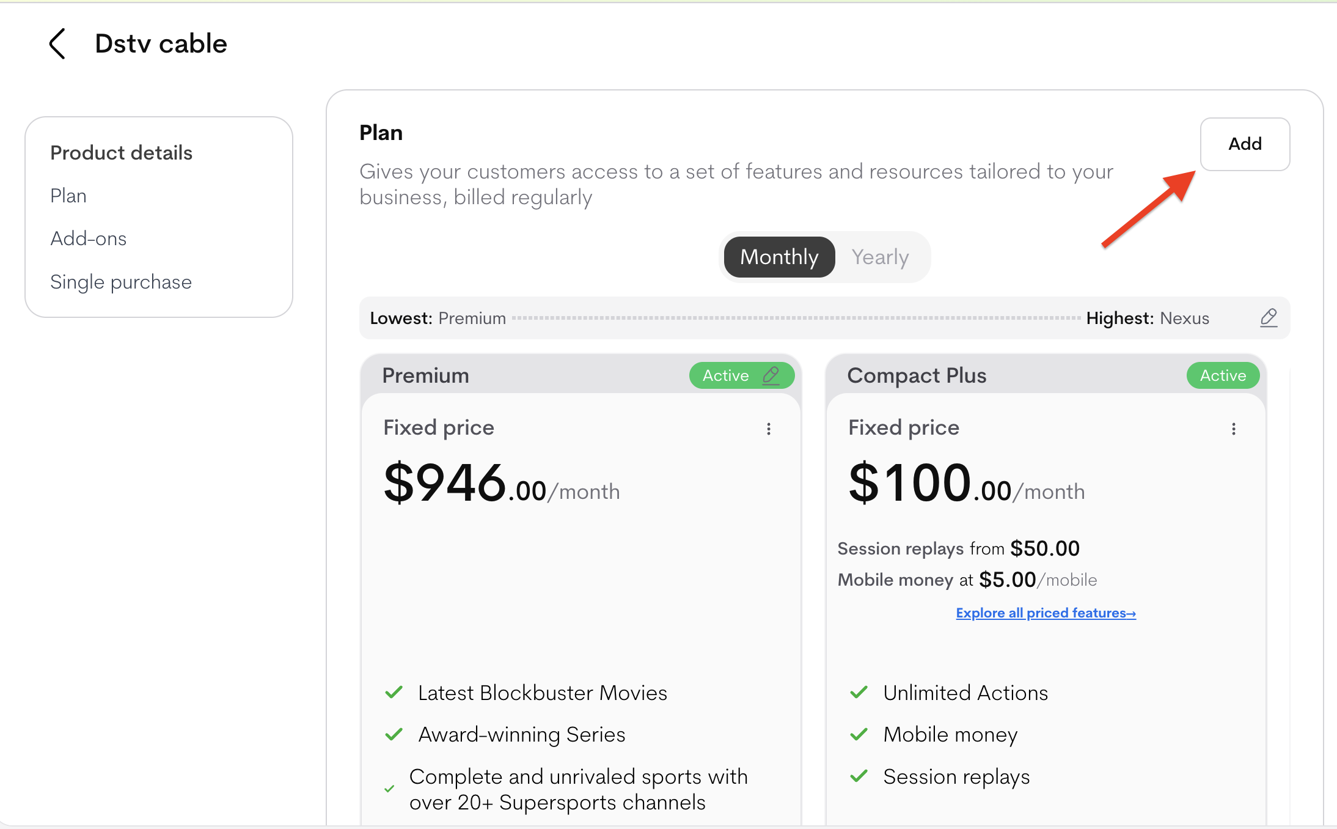The height and width of the screenshot is (829, 1337).
Task: Click the Active badge on Compact Plus
Action: 1223,375
